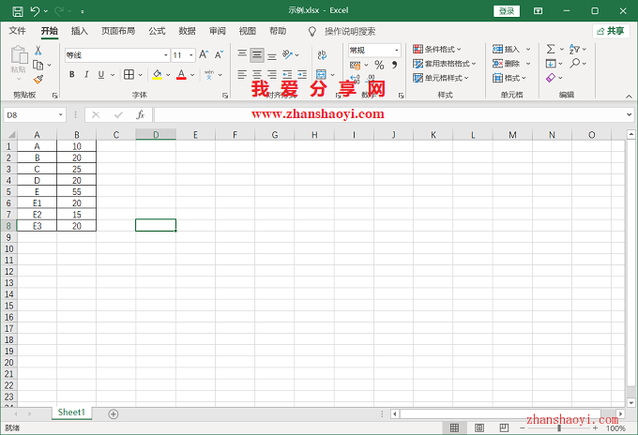Click the 登录 sign-in button

click(x=507, y=11)
